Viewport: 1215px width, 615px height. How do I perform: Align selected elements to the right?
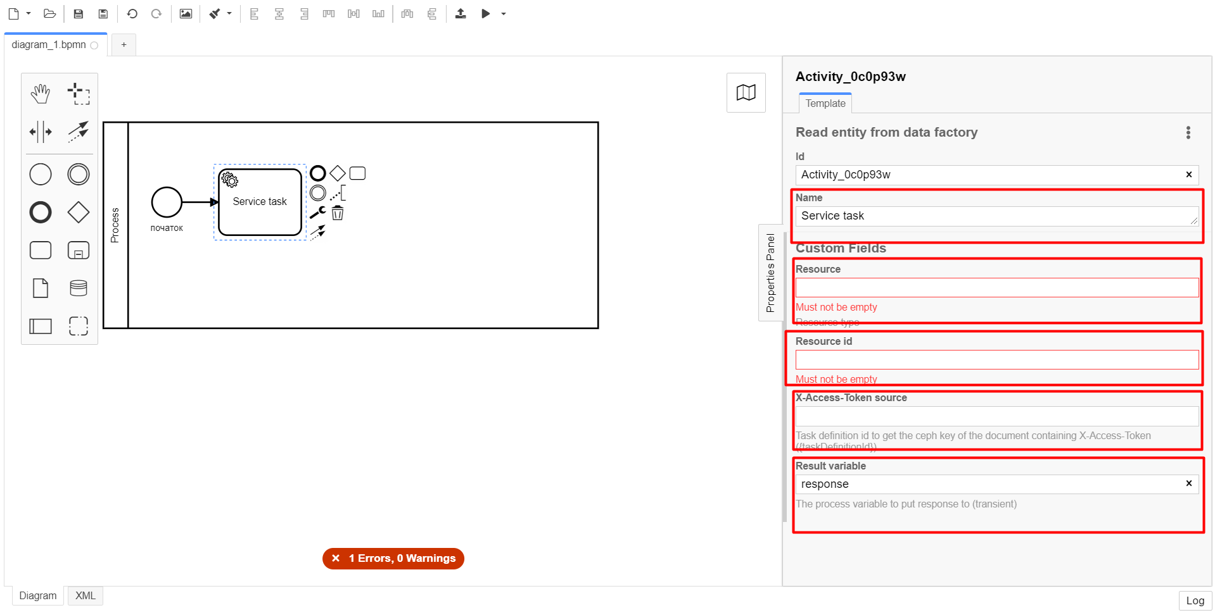[304, 13]
